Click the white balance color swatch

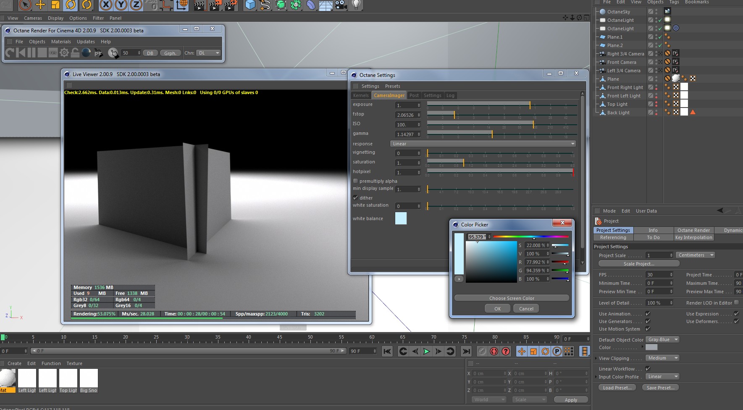[401, 218]
